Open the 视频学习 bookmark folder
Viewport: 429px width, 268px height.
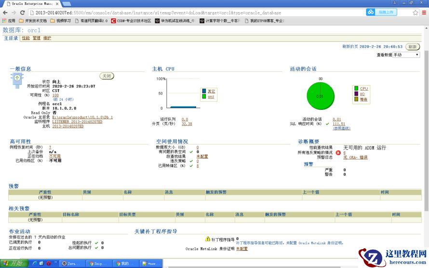point(60,21)
